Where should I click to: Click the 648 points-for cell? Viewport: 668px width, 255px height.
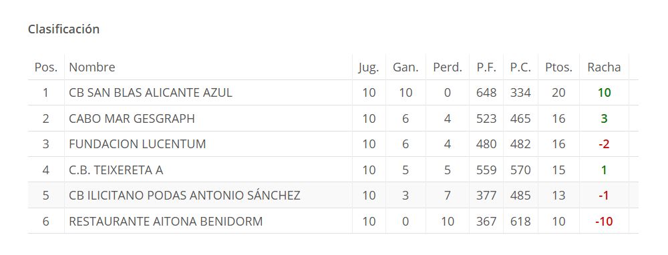coord(486,93)
